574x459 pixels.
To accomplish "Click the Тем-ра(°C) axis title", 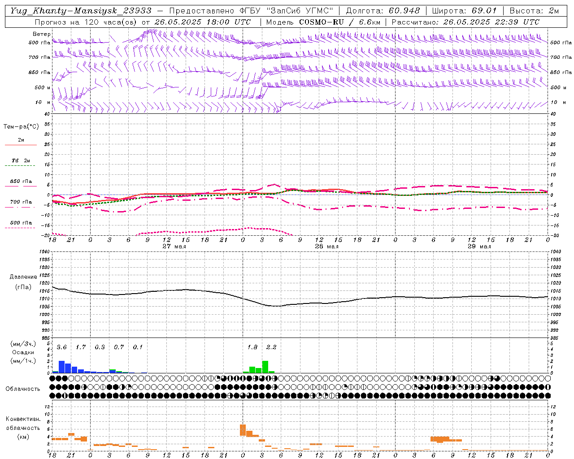I will [21, 127].
